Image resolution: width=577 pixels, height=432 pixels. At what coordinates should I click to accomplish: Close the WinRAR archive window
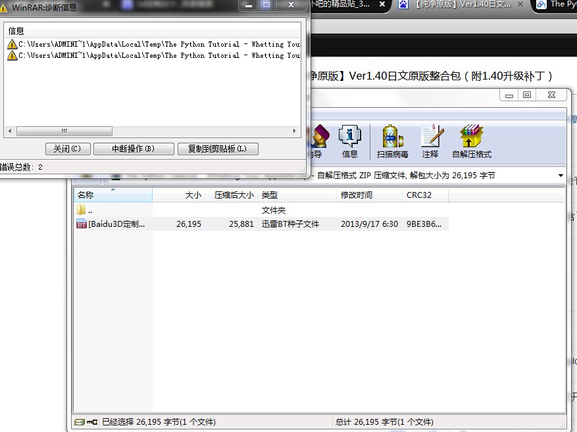551,95
